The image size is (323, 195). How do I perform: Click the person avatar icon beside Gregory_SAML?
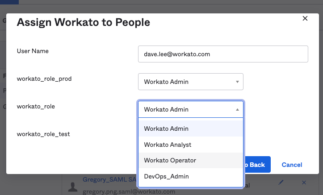tap(72, 187)
